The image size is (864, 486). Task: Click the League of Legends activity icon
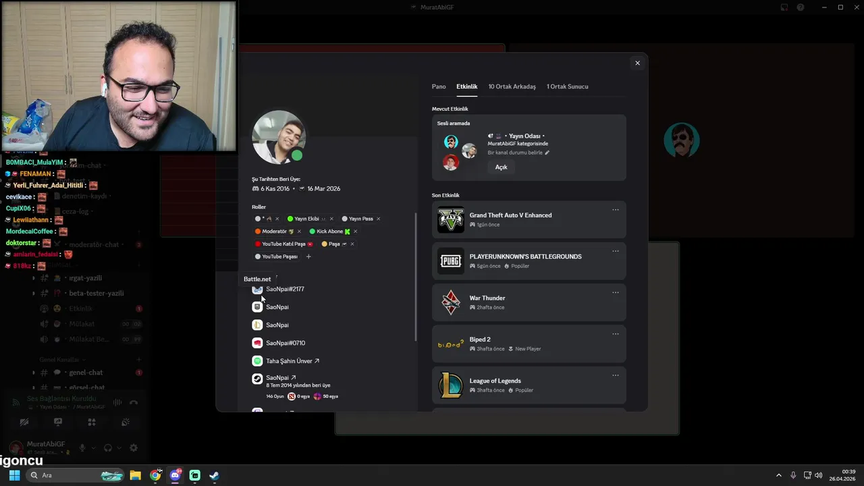tap(451, 385)
